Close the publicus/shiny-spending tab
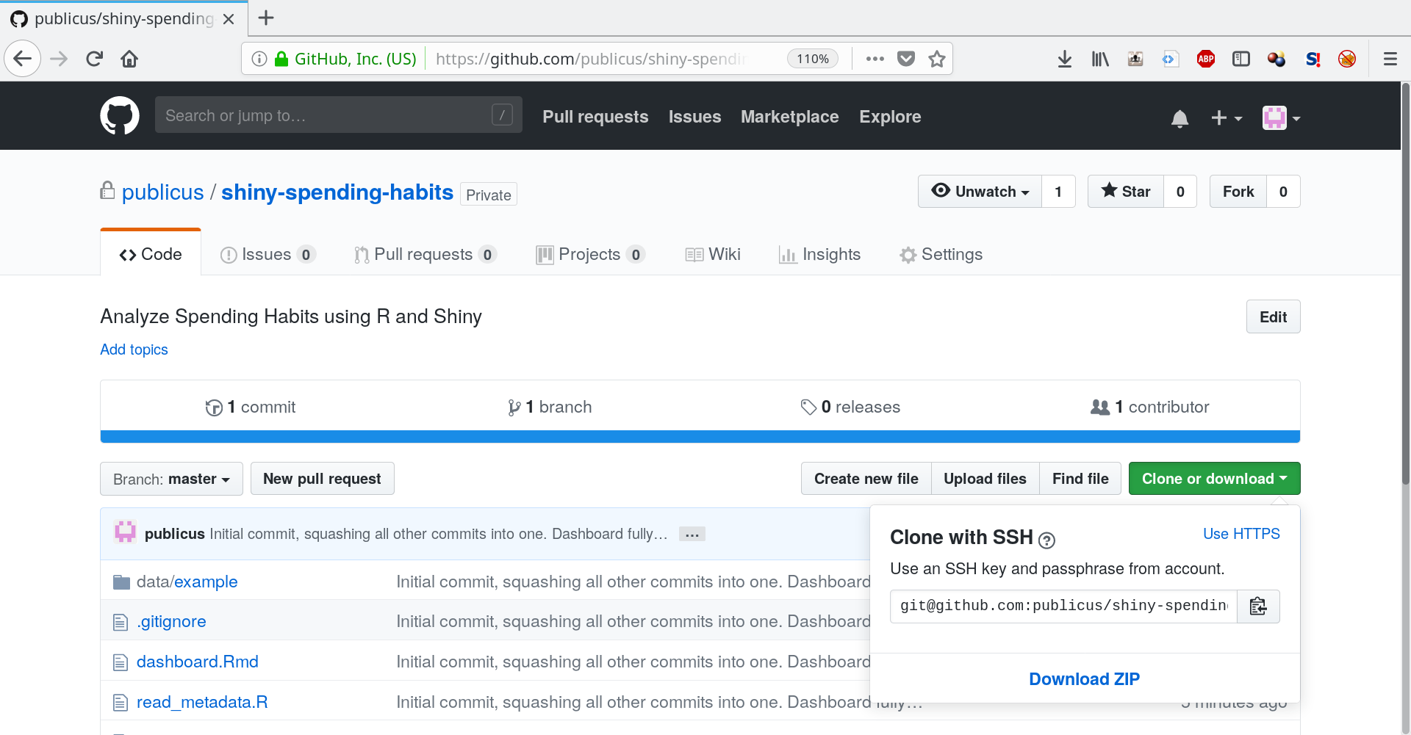 229,18
